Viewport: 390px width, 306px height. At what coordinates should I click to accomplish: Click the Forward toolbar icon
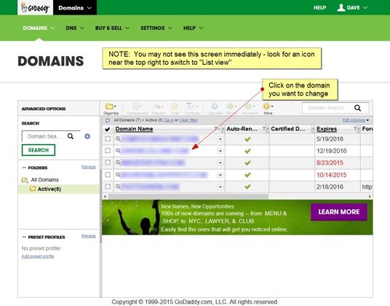click(x=158, y=109)
